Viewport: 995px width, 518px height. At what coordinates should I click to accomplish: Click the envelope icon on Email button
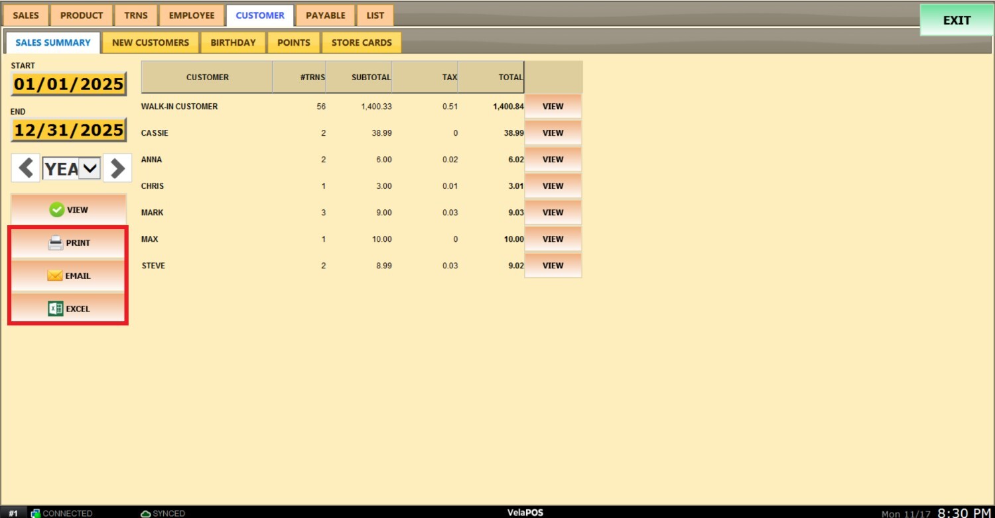point(55,276)
